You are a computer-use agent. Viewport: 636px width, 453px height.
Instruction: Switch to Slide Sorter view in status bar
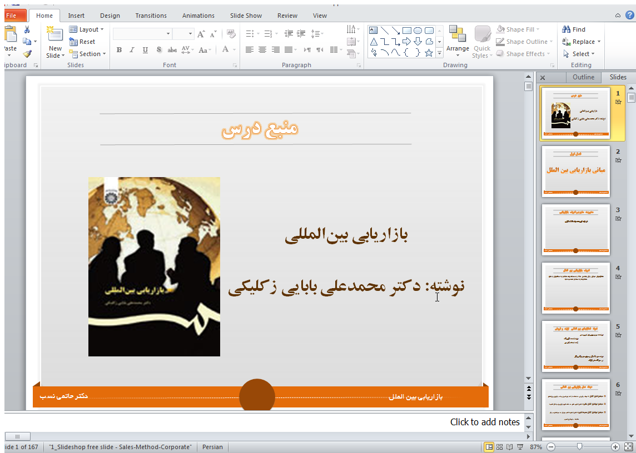pyautogui.click(x=499, y=447)
